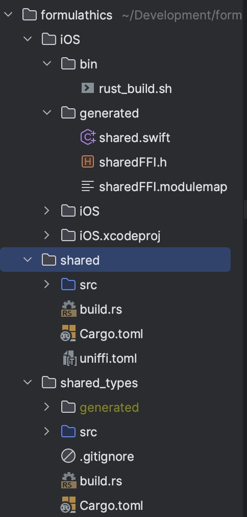Click the Cargo.toml icon under shared

(x=68, y=333)
